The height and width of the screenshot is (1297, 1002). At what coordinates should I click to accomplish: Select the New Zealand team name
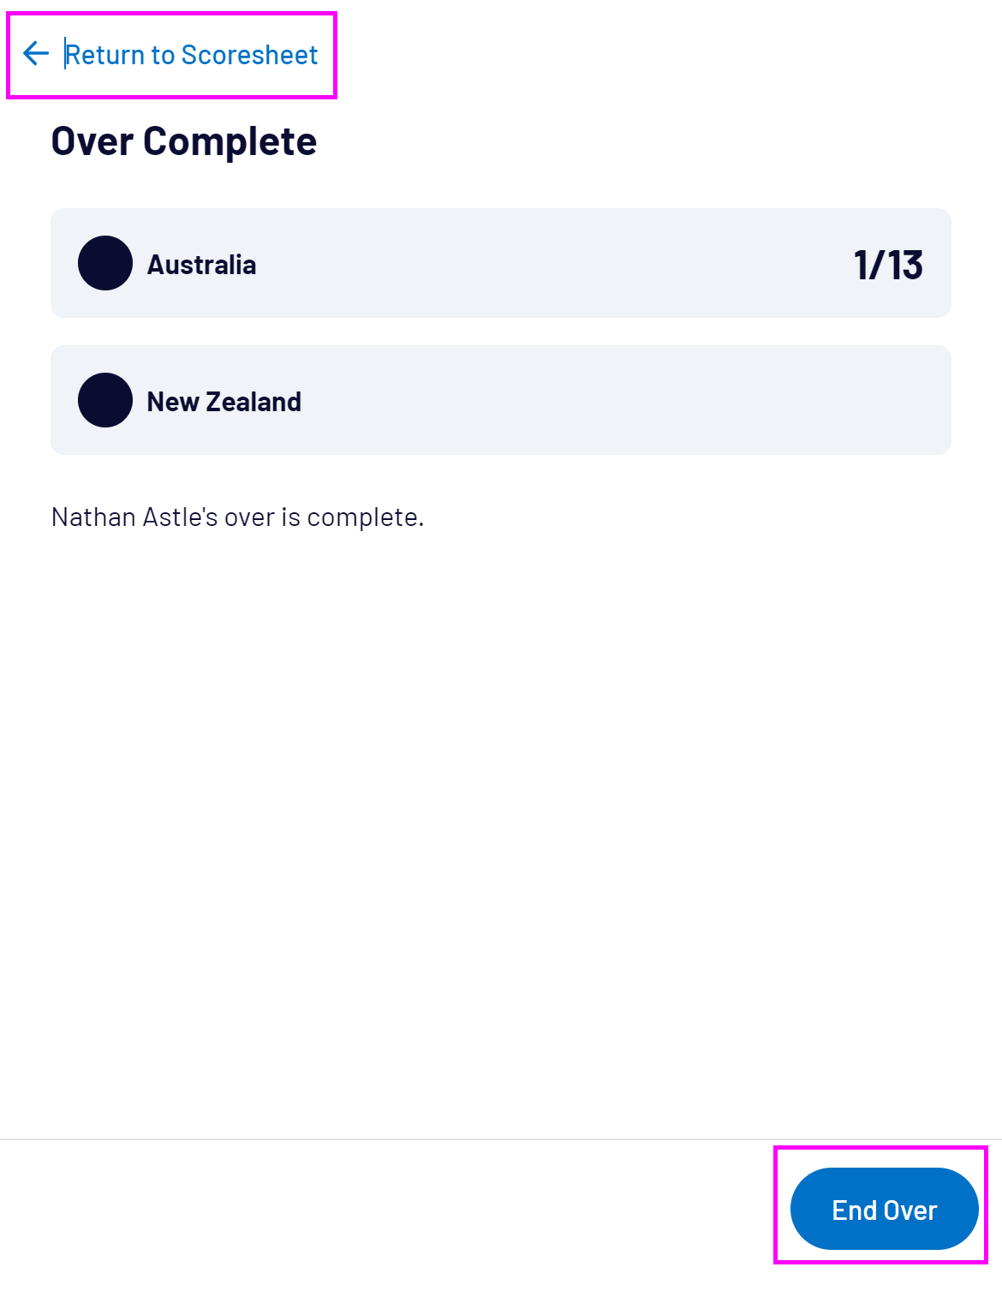click(x=224, y=402)
